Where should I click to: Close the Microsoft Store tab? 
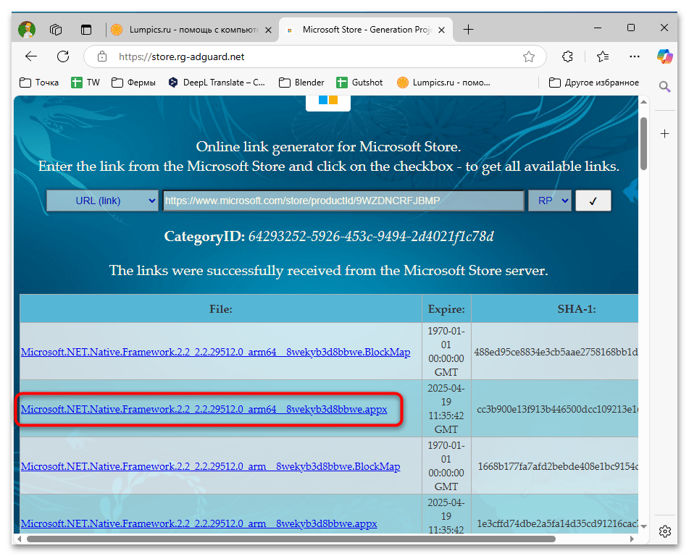click(442, 30)
